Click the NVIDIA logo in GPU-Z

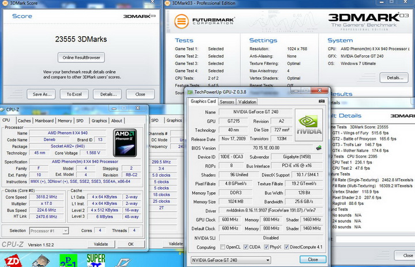coord(308,125)
